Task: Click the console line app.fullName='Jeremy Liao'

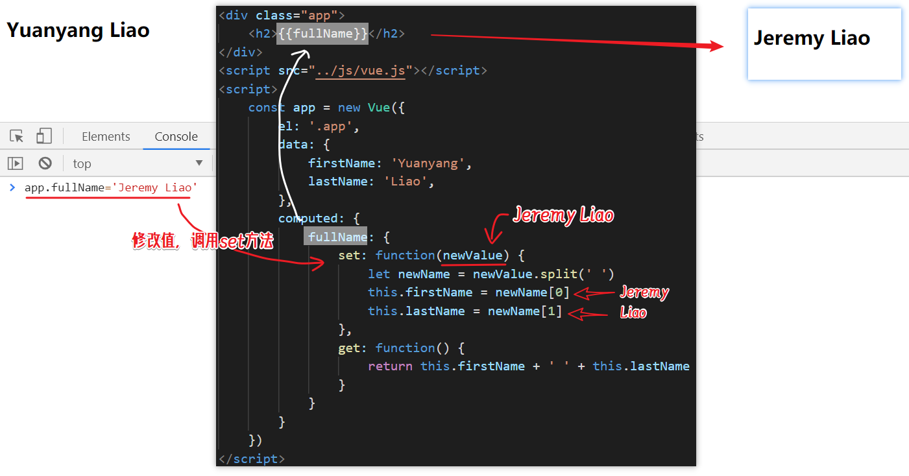Action: [111, 187]
